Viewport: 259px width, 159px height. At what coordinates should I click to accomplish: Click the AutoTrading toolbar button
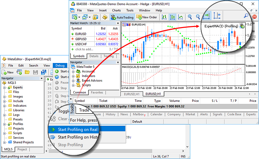click(x=122, y=17)
